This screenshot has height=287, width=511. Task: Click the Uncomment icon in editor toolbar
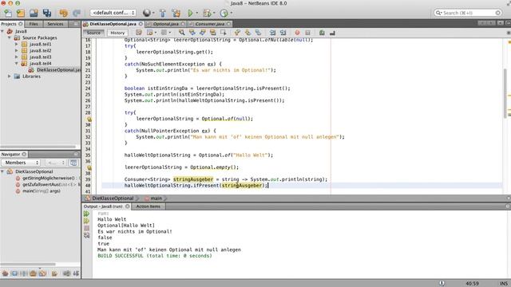pos(332,33)
